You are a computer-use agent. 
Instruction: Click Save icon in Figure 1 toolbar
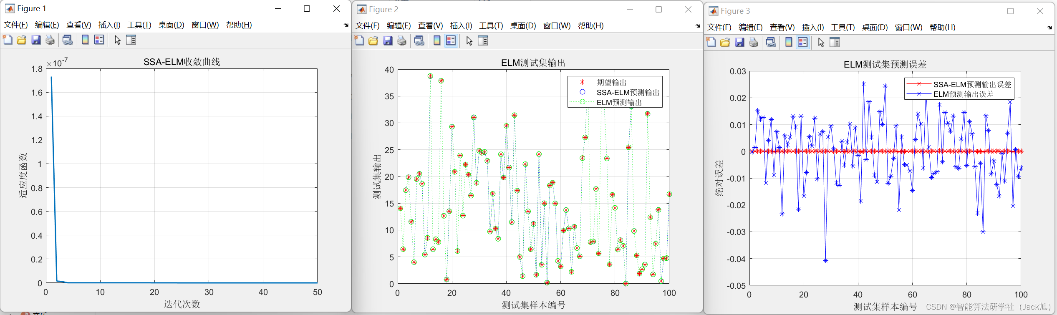point(36,40)
